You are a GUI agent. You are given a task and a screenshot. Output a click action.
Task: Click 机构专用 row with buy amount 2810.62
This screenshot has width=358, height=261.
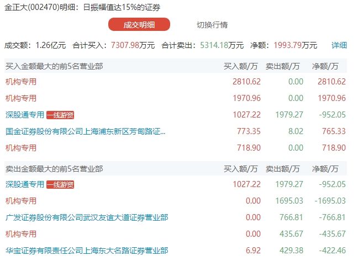[x=176, y=82]
